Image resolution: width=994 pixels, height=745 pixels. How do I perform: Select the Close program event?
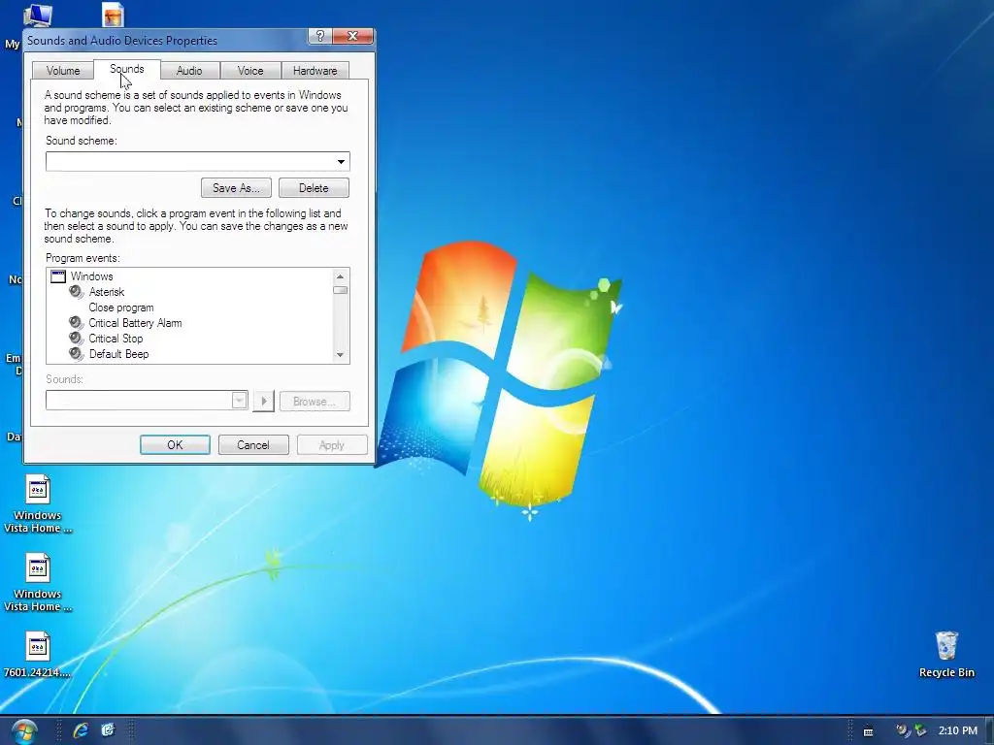[121, 308]
